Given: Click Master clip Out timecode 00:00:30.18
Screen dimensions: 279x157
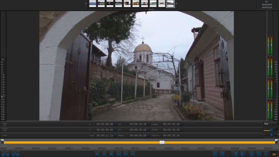Looking at the screenshot, I should [x=138, y=124].
